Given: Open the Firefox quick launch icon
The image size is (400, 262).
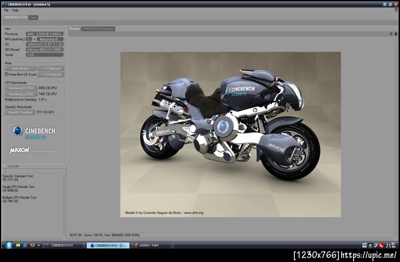Looking at the screenshot, I should (32, 245).
